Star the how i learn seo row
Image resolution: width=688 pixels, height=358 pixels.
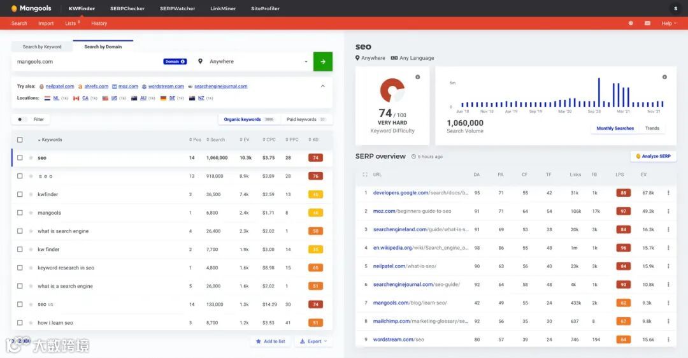coord(31,322)
